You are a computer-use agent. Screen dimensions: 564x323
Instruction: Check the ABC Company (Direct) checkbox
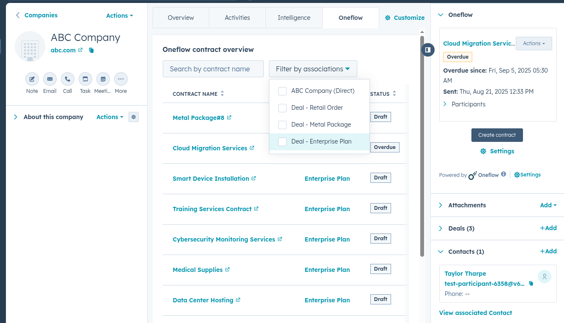[x=282, y=91]
